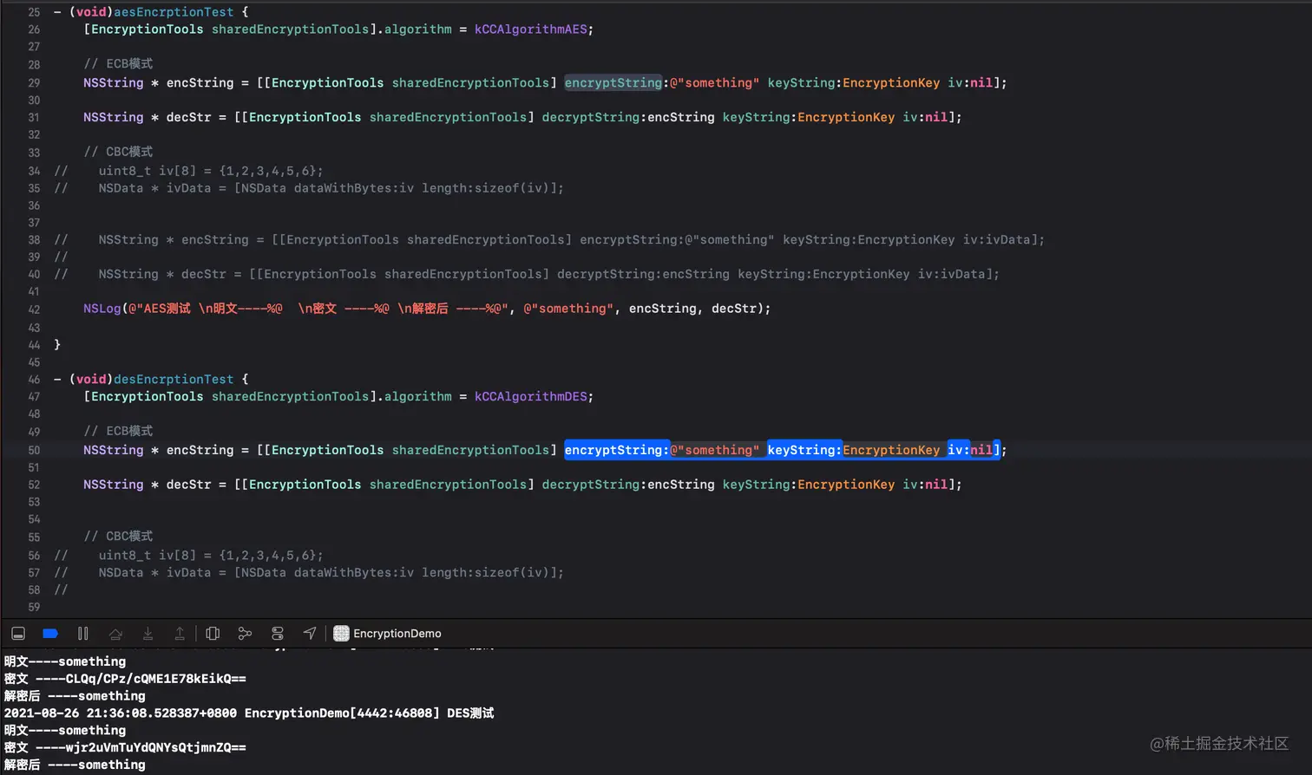Image resolution: width=1312 pixels, height=775 pixels.
Task: Set a breakpoint on gutter line 50
Action: [x=34, y=451]
